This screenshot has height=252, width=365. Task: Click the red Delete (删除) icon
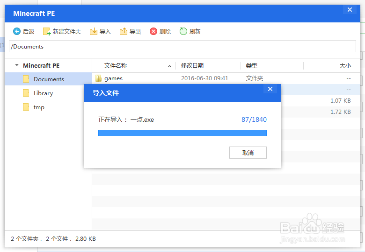click(x=153, y=31)
